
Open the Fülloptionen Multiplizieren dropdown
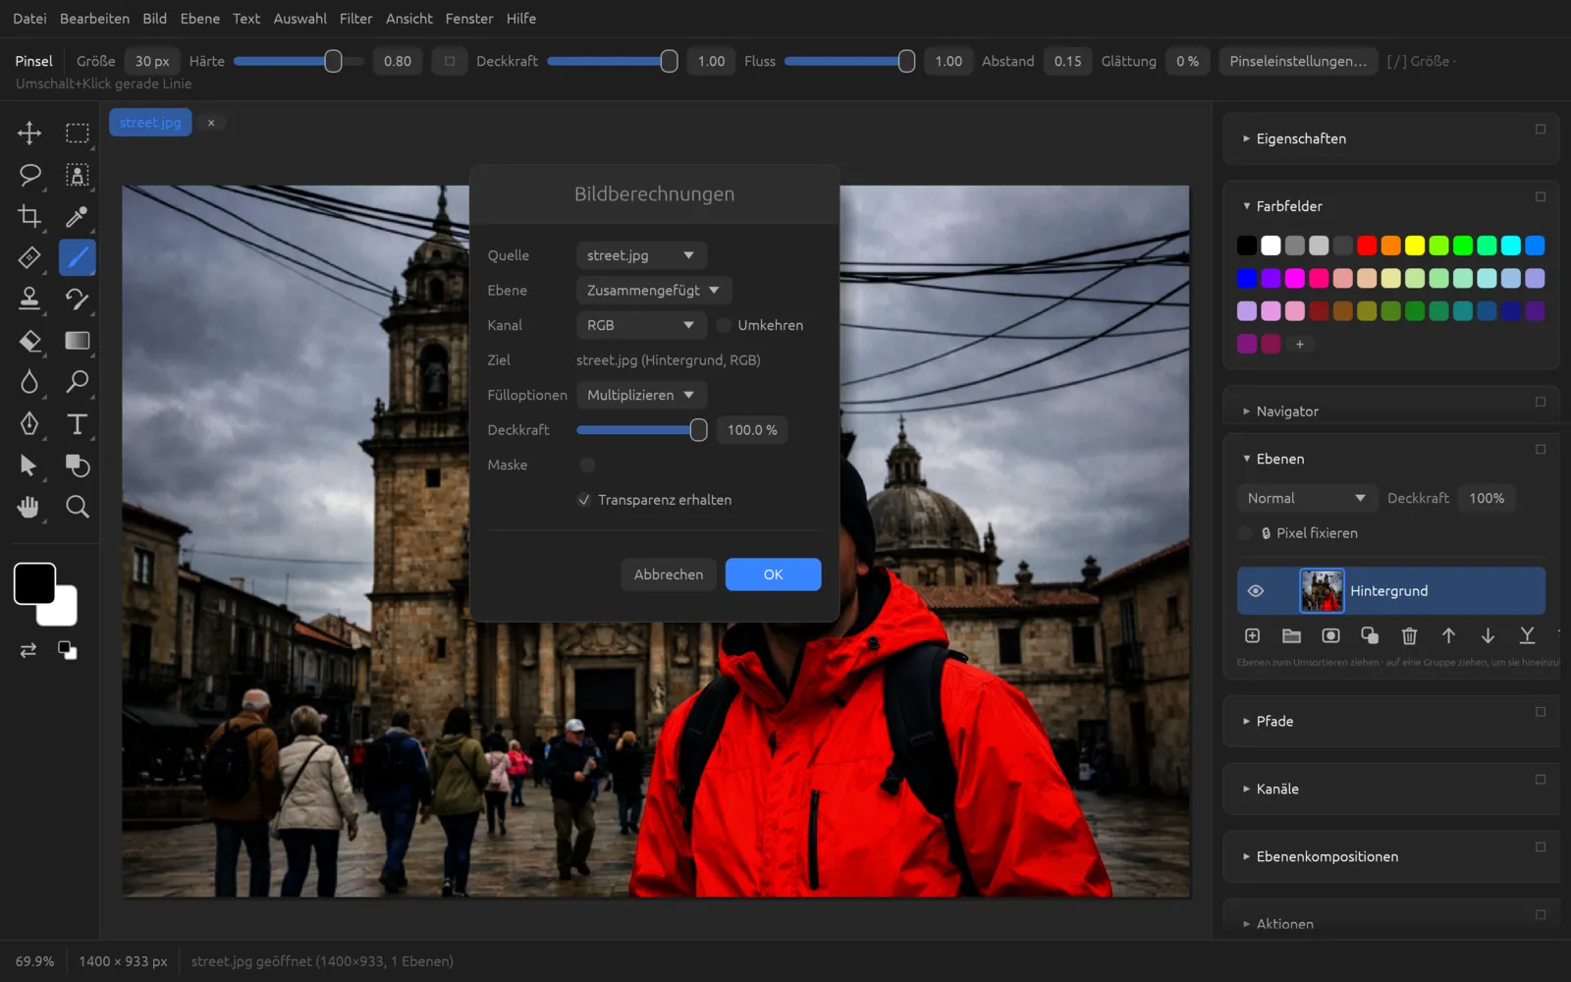coord(641,395)
